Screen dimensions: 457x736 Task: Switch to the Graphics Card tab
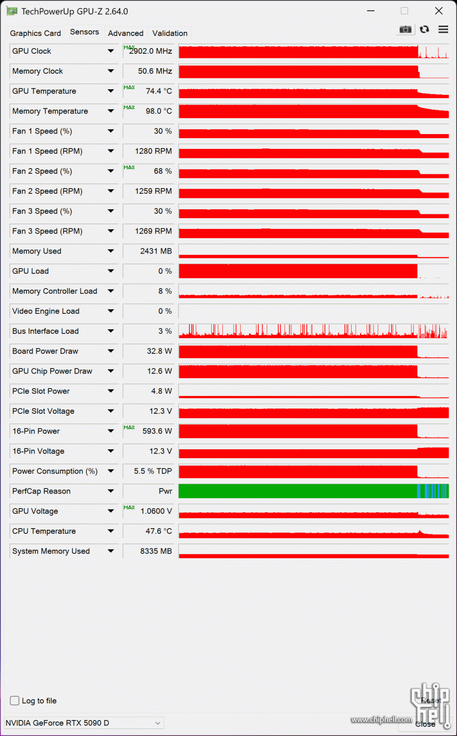point(35,33)
